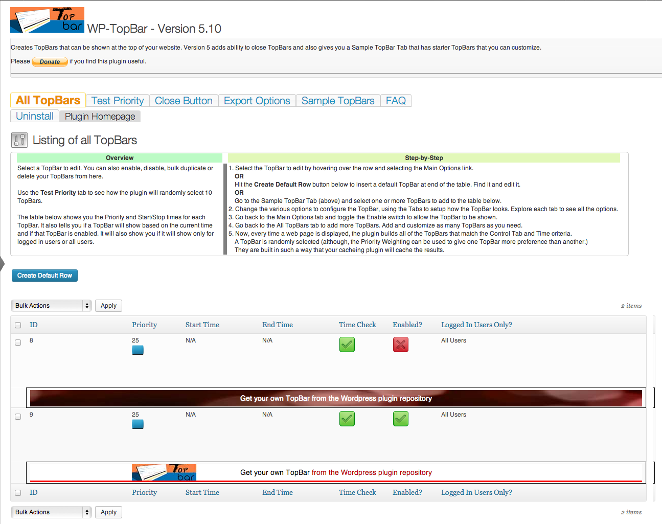
Task: Click the Donate button
Action: click(x=50, y=62)
